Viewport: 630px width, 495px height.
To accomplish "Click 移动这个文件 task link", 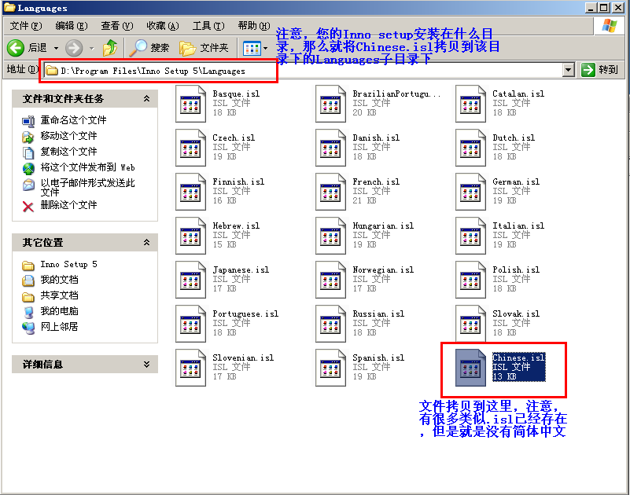I will coord(68,136).
